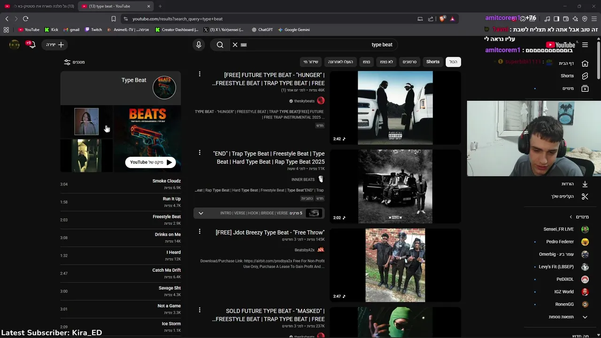Screen dimensions: 601x338
Task: Open the account avatar menu
Action: pyautogui.click(x=14, y=45)
